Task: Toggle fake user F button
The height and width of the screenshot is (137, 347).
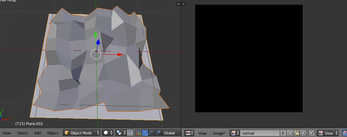Action: (x=283, y=133)
